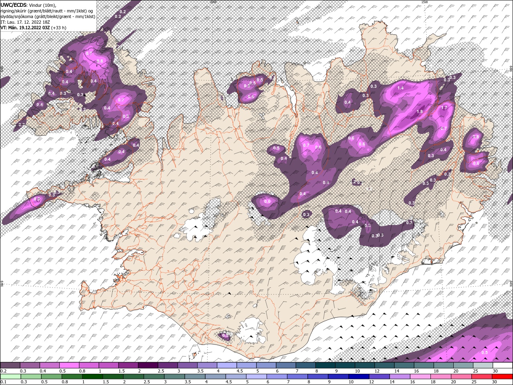Select the bright red swatch labeled 30

pyautogui.click(x=501, y=377)
